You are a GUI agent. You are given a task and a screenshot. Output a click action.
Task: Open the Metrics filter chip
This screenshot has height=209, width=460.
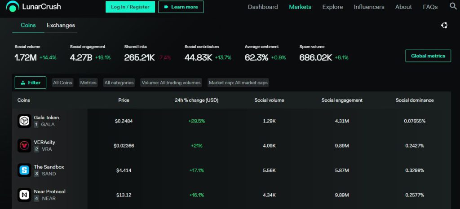tap(88, 83)
